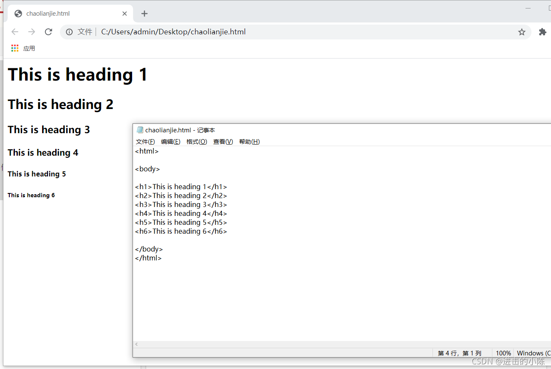Open the Chrome extensions puzzle icon
The width and height of the screenshot is (551, 369).
pos(543,32)
